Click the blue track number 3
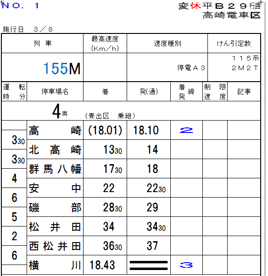This screenshot has width=268, height=276. coord(186,265)
